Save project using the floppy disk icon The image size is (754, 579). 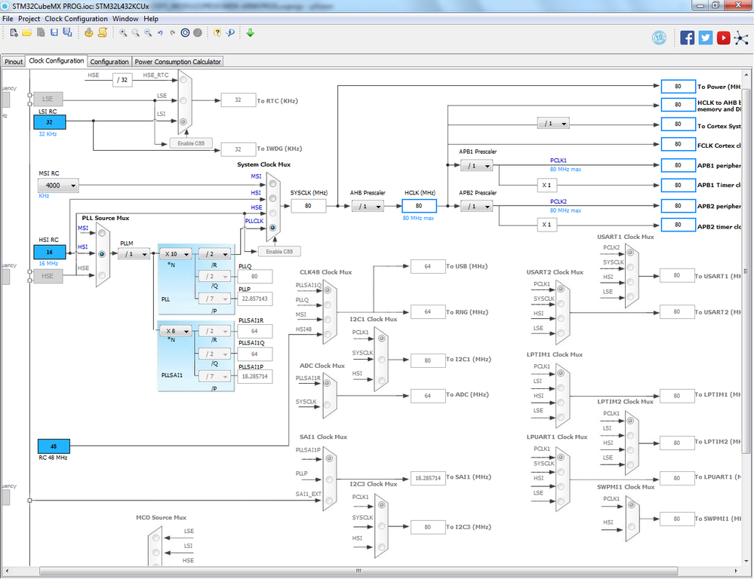(x=54, y=32)
